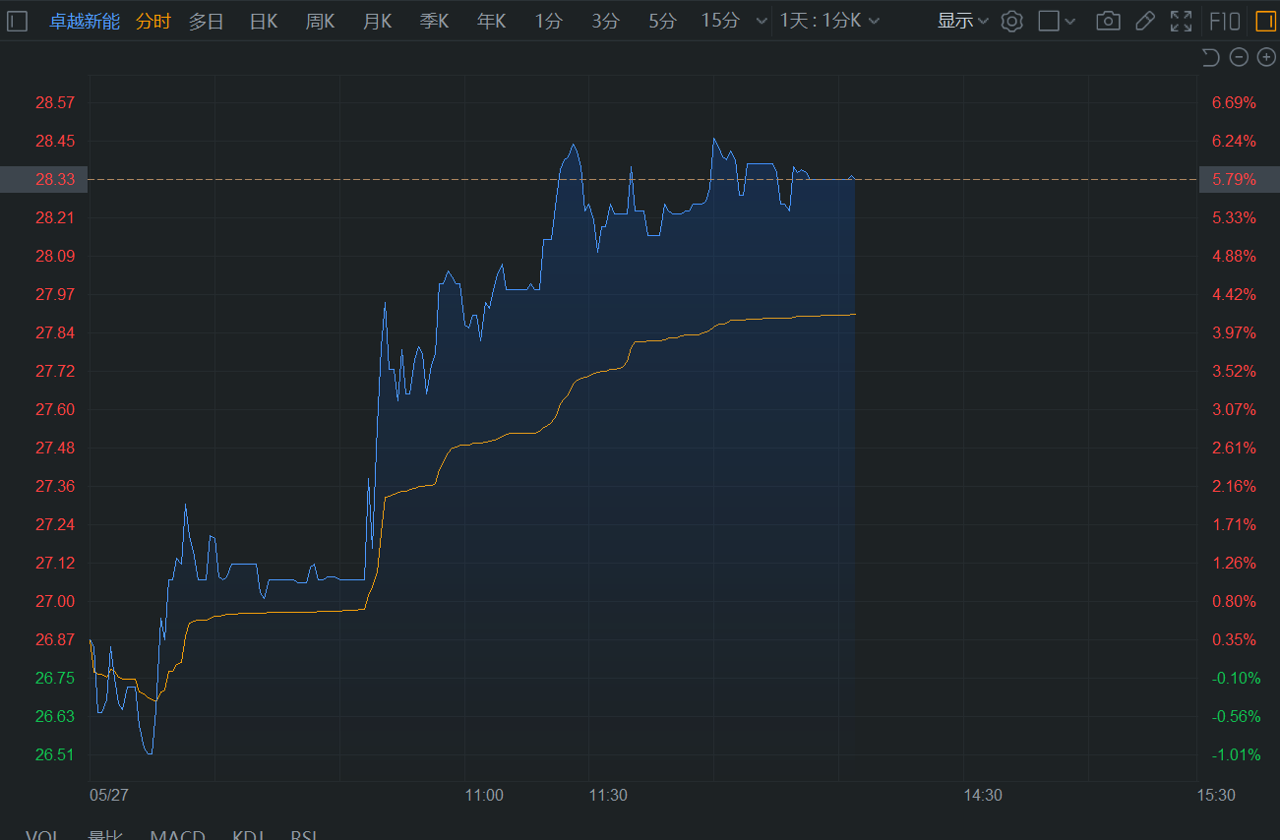Select the 3分 three-minute chart

pos(605,21)
